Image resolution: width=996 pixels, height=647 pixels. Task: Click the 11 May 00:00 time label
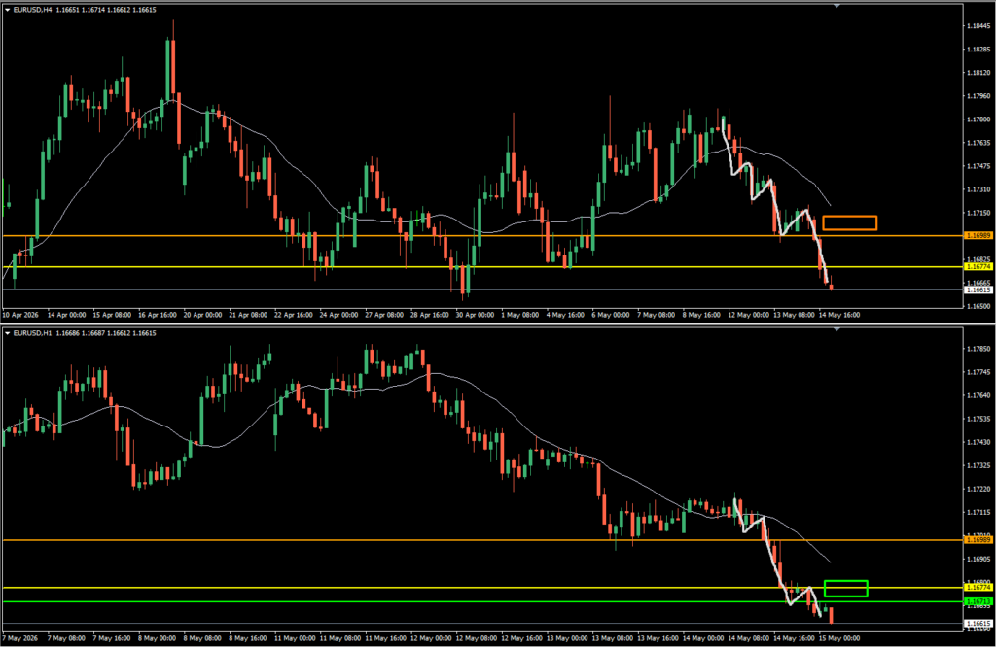[x=296, y=638]
